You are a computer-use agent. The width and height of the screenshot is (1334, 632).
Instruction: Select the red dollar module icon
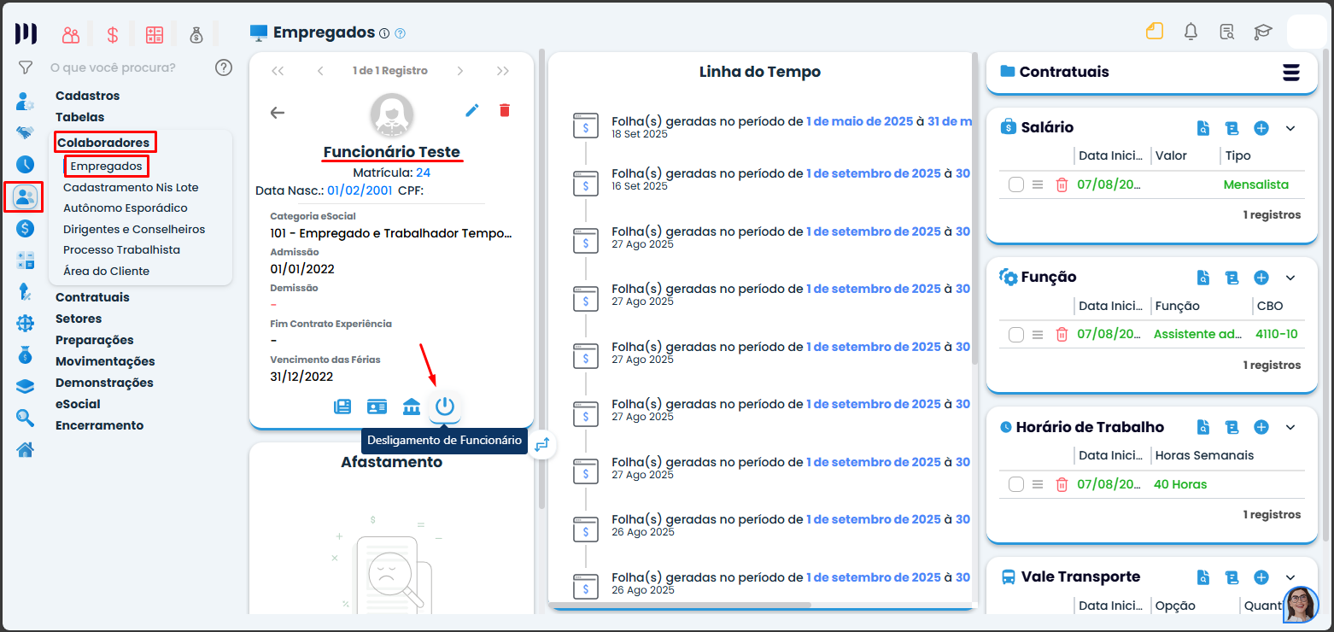[x=113, y=35]
